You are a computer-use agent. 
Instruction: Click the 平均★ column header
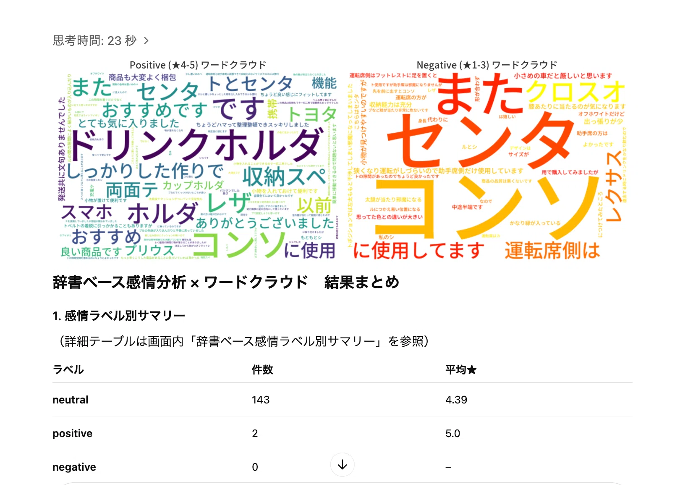tap(461, 369)
